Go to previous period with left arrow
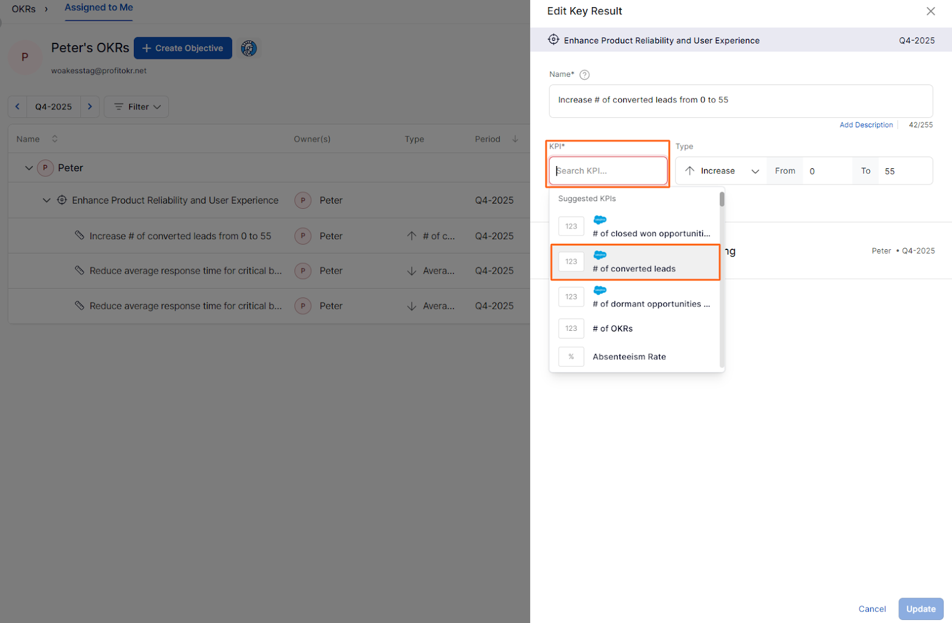Viewport: 952px width, 623px height. tap(17, 107)
